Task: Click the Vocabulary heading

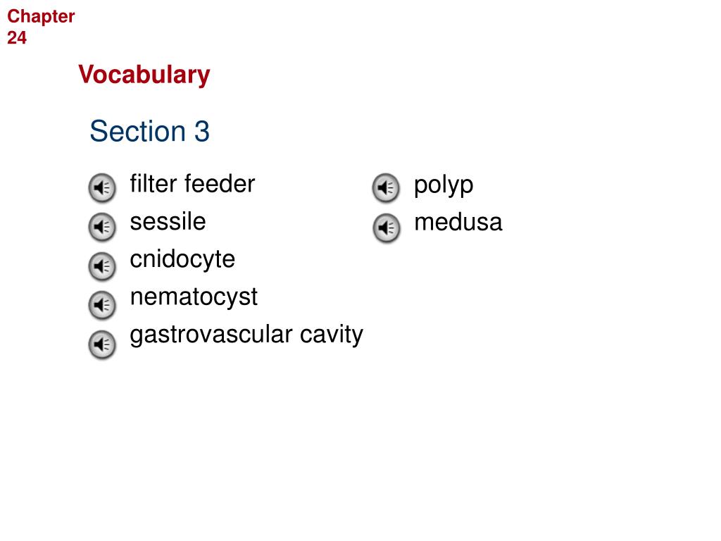Action: coord(144,75)
